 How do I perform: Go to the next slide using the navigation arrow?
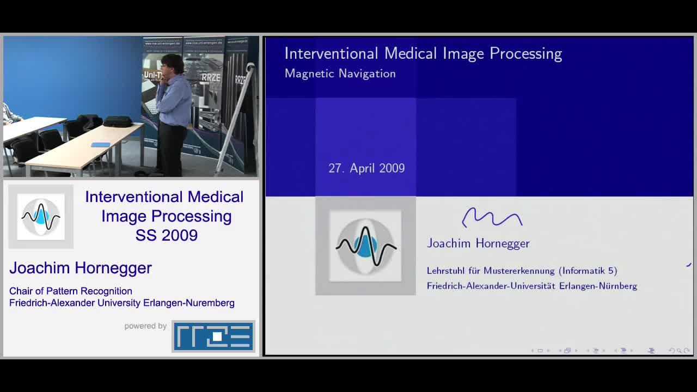pos(548,351)
